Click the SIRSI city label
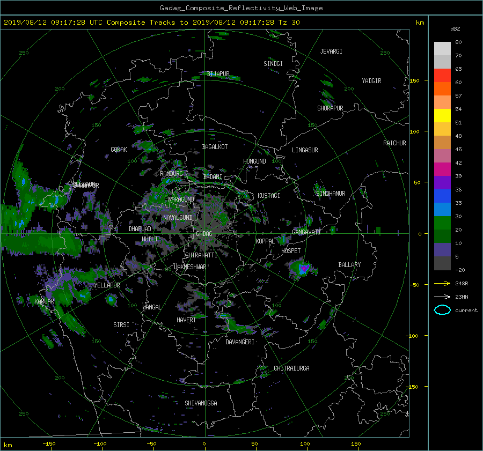This screenshot has height=451, width=483. coord(121,325)
